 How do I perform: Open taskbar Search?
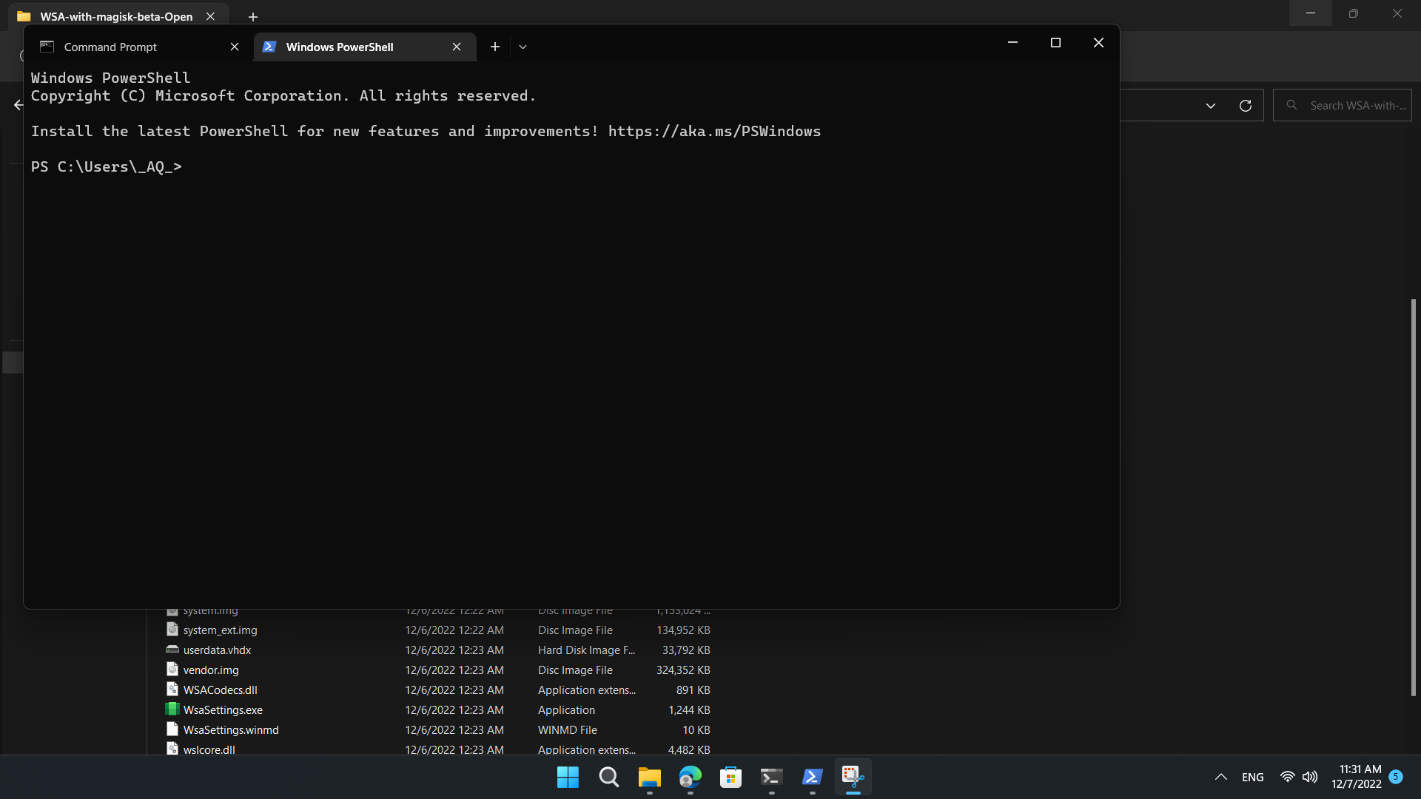[608, 777]
